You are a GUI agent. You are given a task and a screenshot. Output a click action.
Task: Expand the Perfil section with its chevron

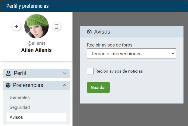pos(64,73)
